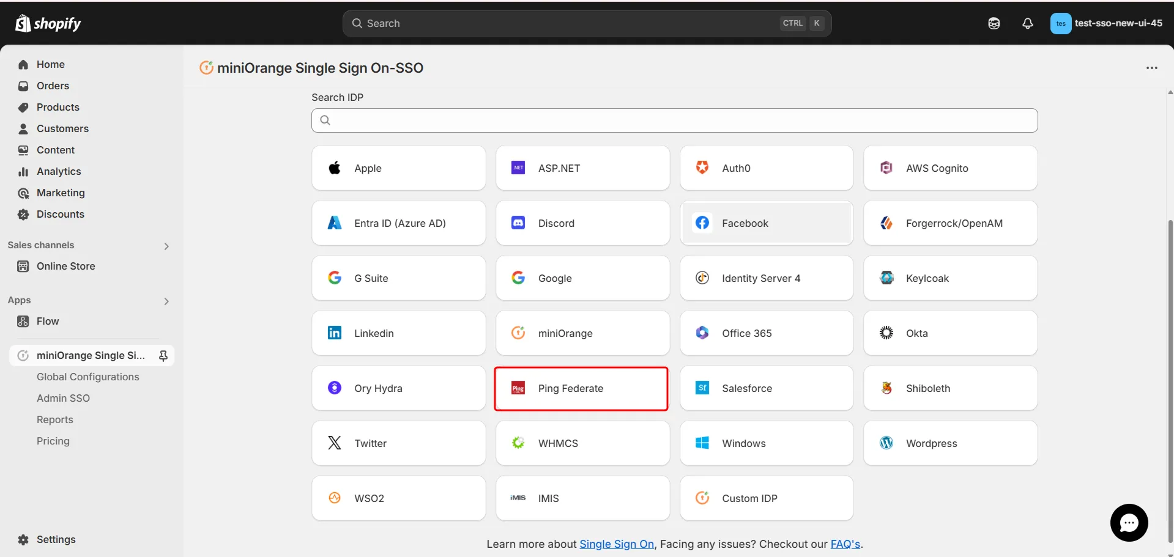
Task: Choose the WSO2 icon
Action: coord(335,498)
